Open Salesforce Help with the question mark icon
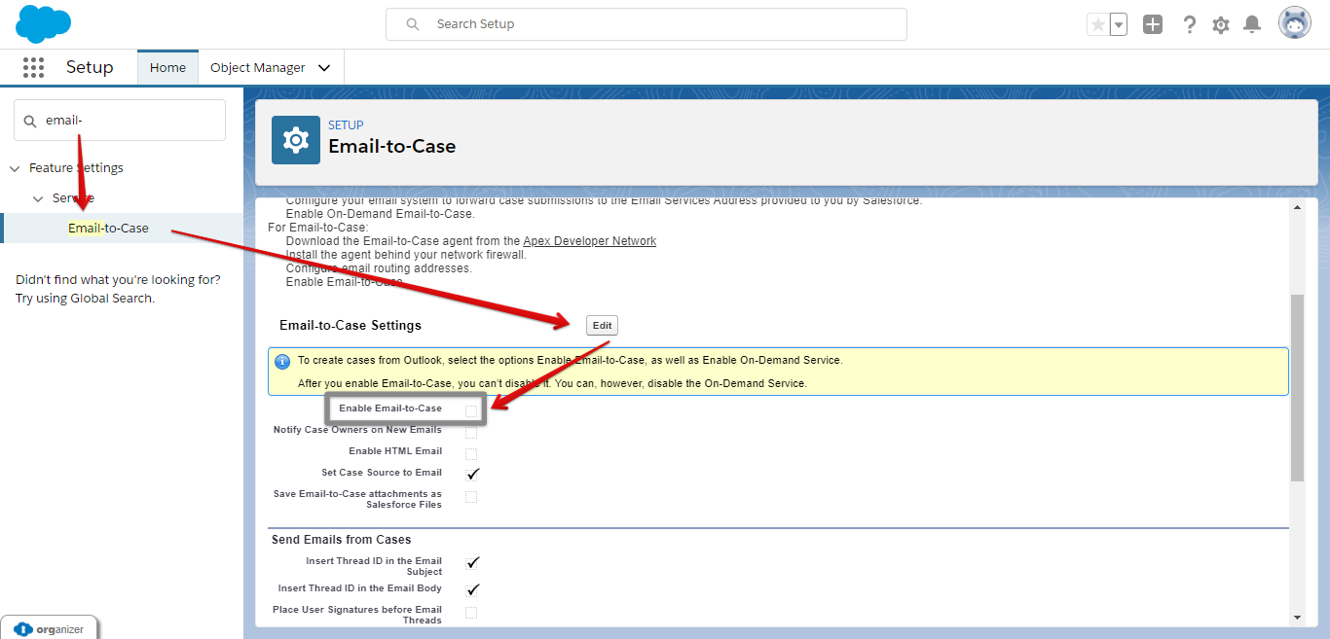 tap(1190, 23)
